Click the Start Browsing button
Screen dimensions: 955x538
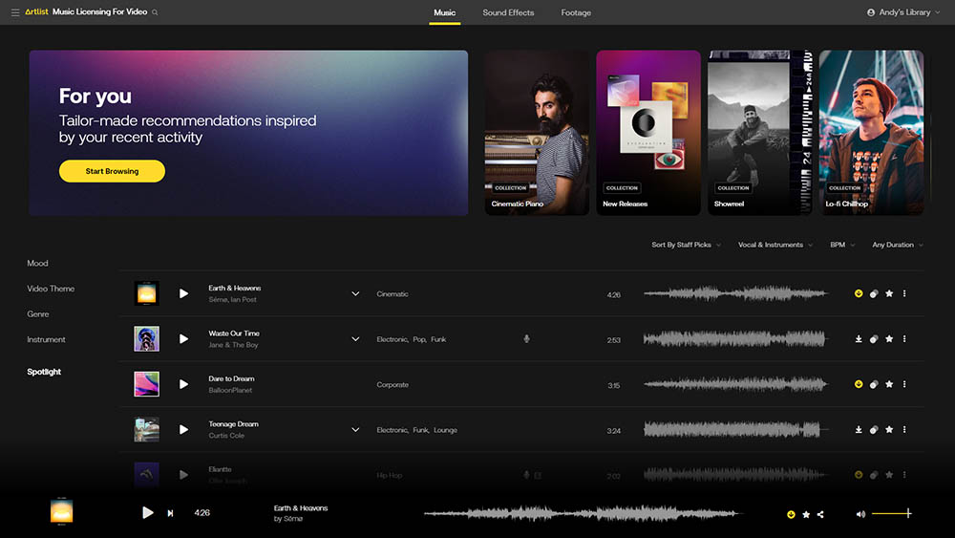tap(112, 171)
